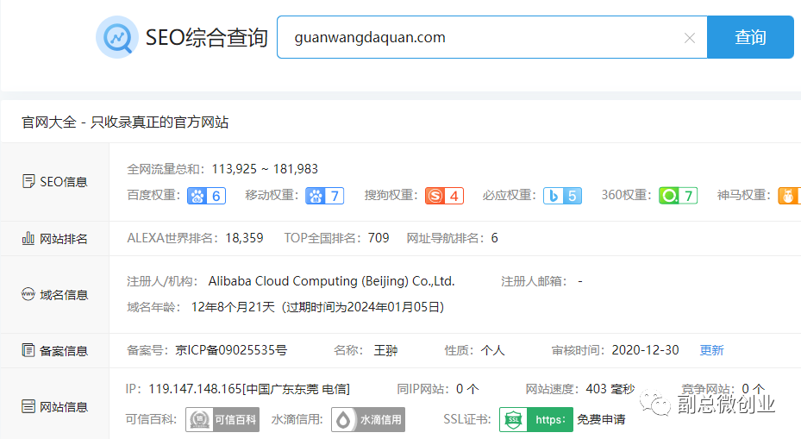Click the green SSL https badge

[536, 419]
